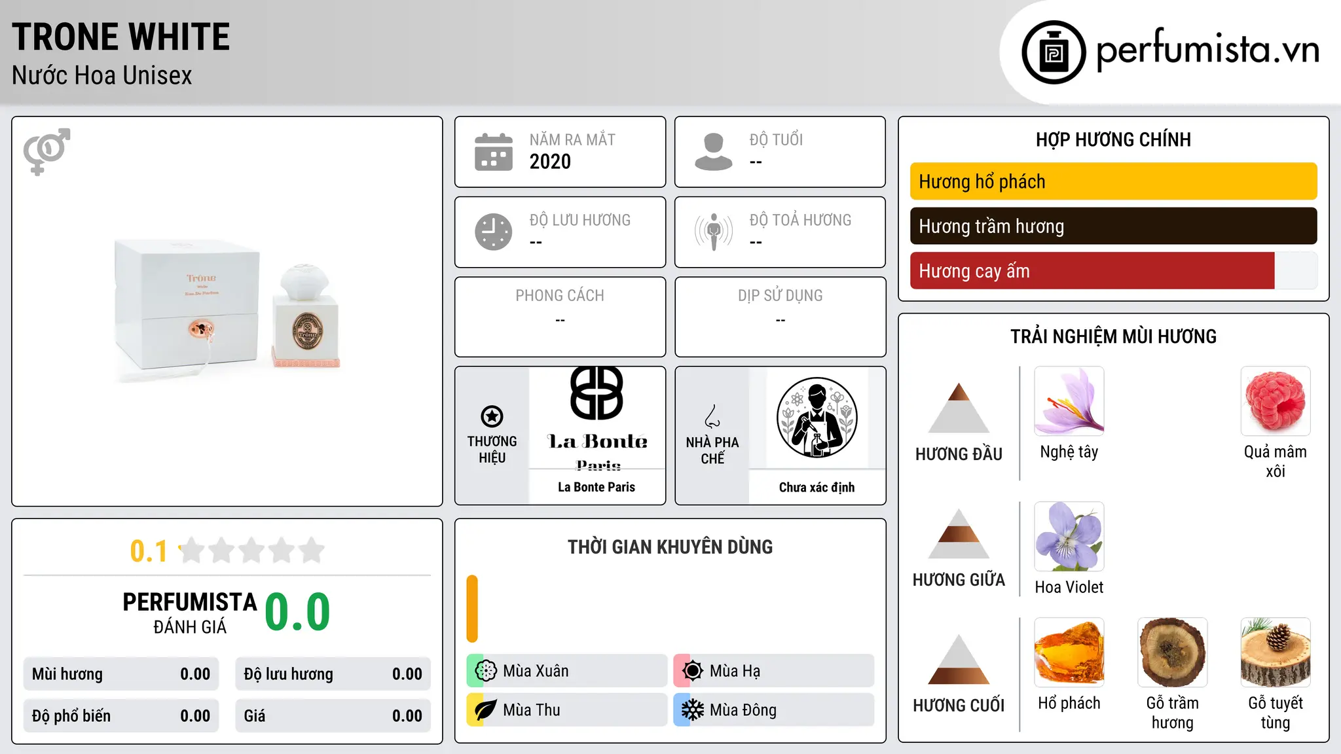Click the La Bonte Paris brand name
Screen dimensions: 1341x754
click(x=597, y=487)
